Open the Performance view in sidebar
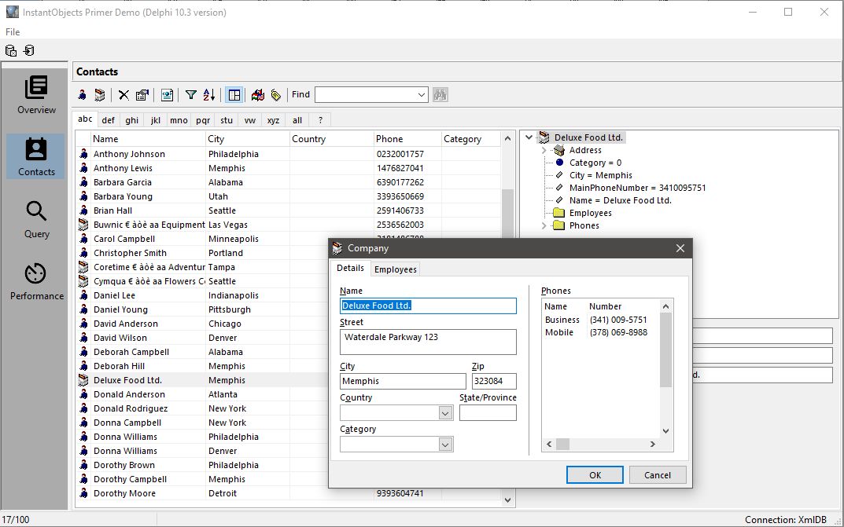Viewport: 844px width, 527px height. coord(36,281)
